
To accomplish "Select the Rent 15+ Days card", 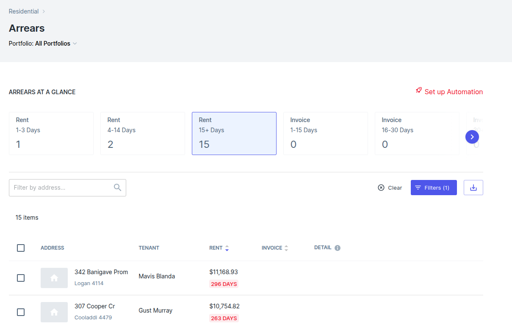I will [x=234, y=133].
